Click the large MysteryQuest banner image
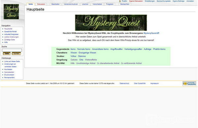198x128 pixels. [x=111, y=22]
